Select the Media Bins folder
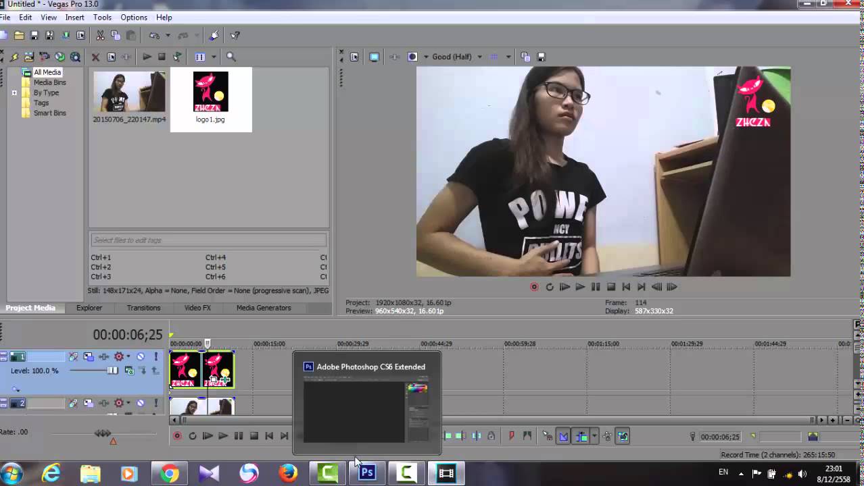This screenshot has width=864, height=486. pyautogui.click(x=50, y=82)
